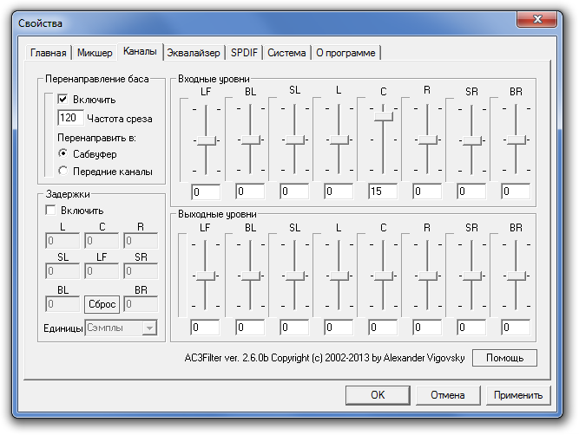Open the Система tab
Screen dimensions: 579x435
click(x=286, y=53)
